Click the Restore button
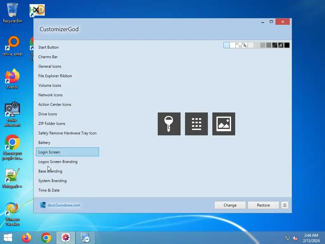 click(x=263, y=205)
